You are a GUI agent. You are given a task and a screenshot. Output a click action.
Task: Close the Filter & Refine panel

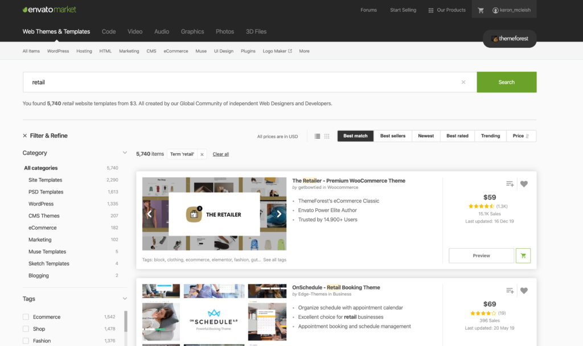click(25, 135)
